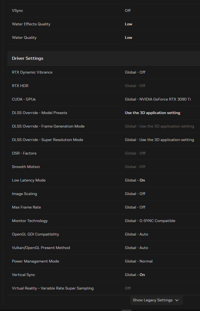Select DLSS Override Super Resolution Mode value
This screenshot has height=311, width=200.
coord(159,140)
